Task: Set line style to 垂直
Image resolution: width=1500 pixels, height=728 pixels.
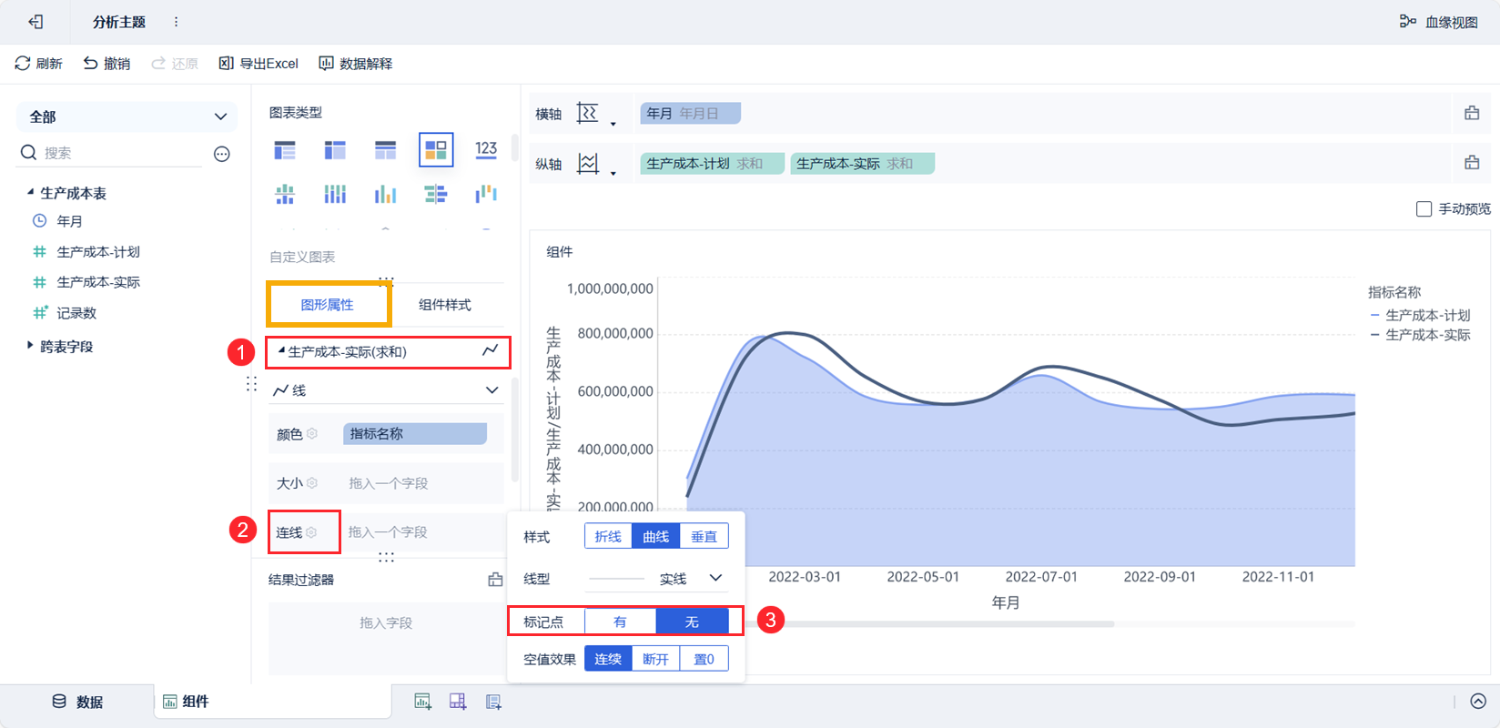Action: pyautogui.click(x=704, y=537)
